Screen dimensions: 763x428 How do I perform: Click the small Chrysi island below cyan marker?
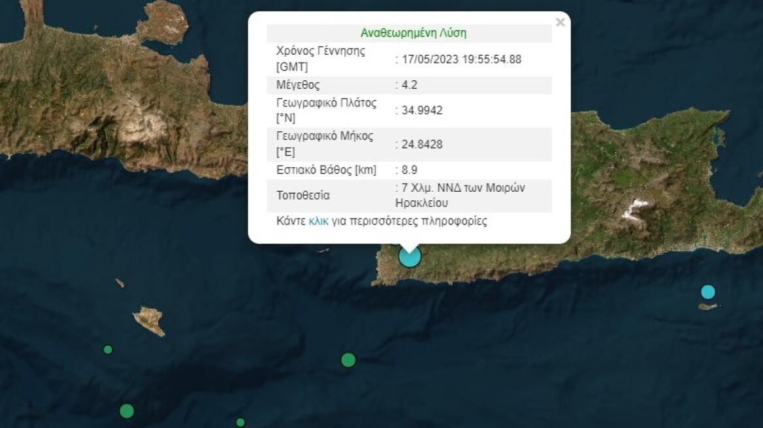707,307
